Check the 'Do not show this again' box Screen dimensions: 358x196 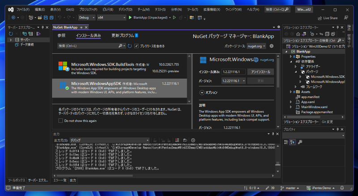point(61,121)
